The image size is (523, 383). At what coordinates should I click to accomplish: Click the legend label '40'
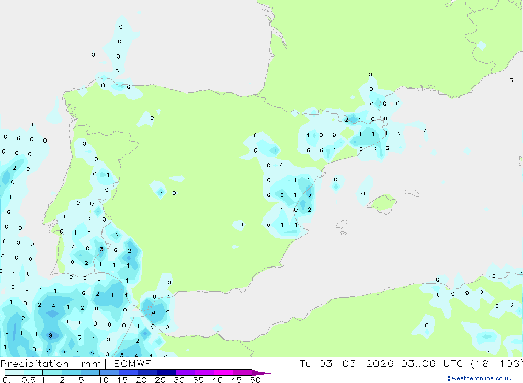[217, 380]
